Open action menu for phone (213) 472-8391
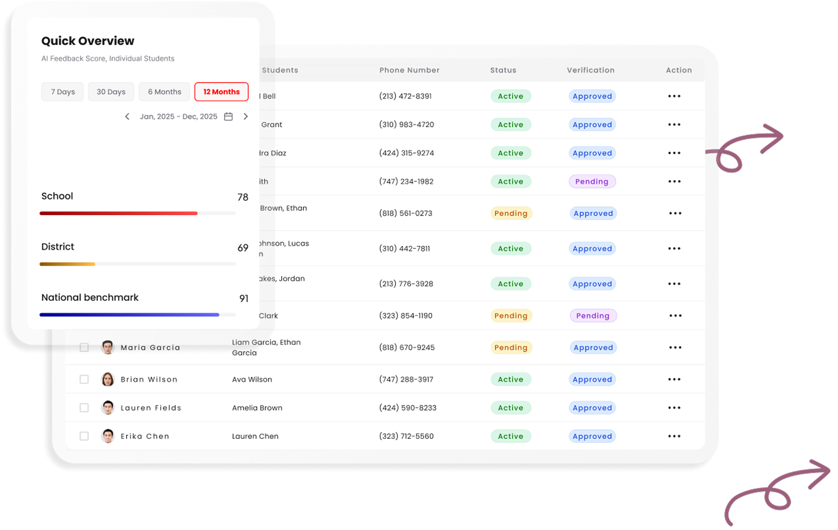The height and width of the screenshot is (530, 838). pos(674,96)
